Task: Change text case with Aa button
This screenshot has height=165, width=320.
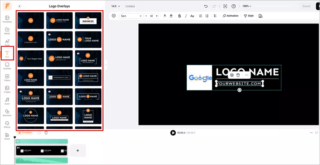Action: coord(192,16)
